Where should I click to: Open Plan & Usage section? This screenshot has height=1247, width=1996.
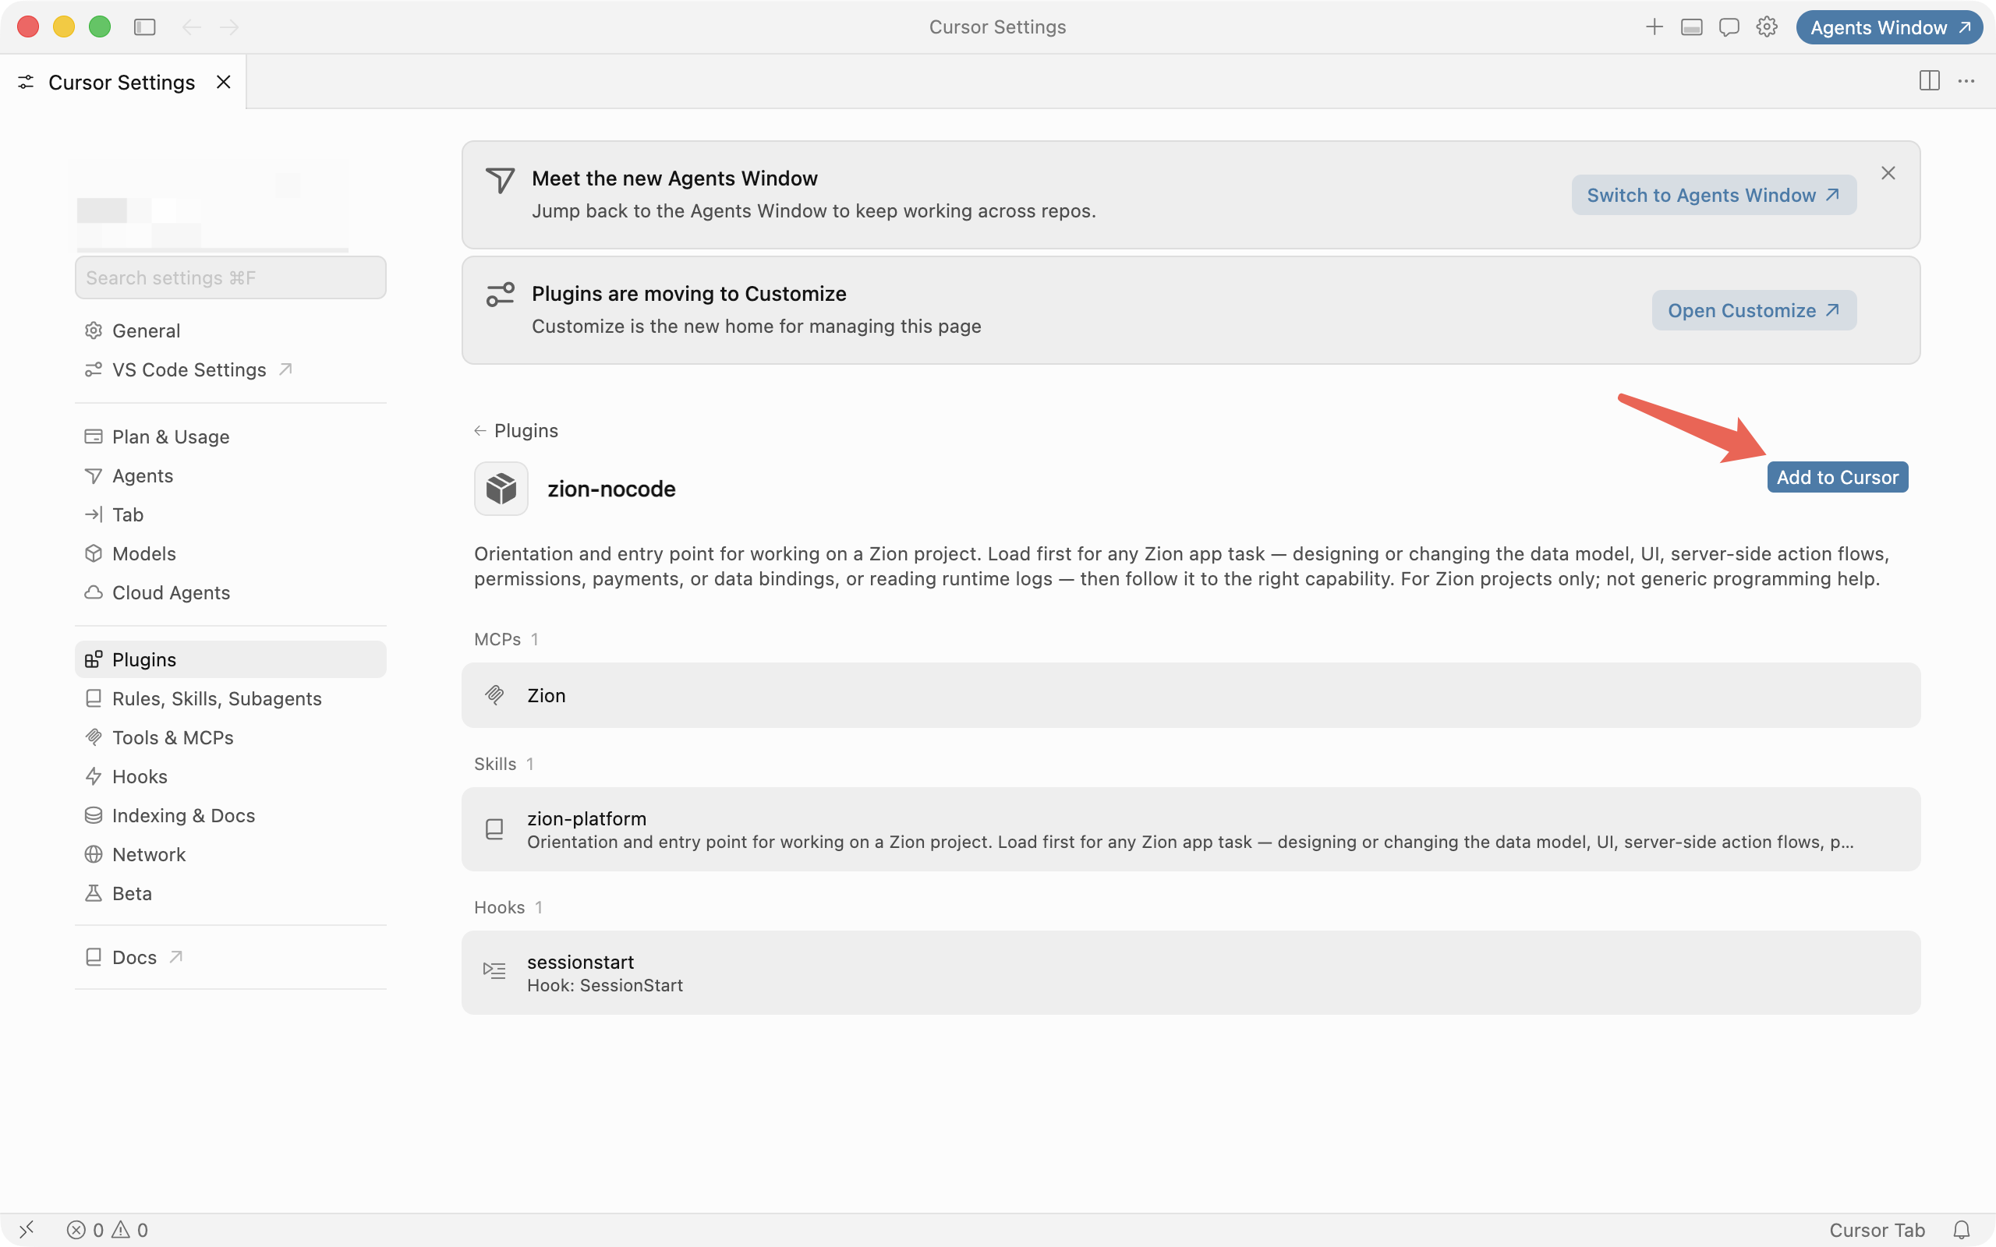point(230,436)
